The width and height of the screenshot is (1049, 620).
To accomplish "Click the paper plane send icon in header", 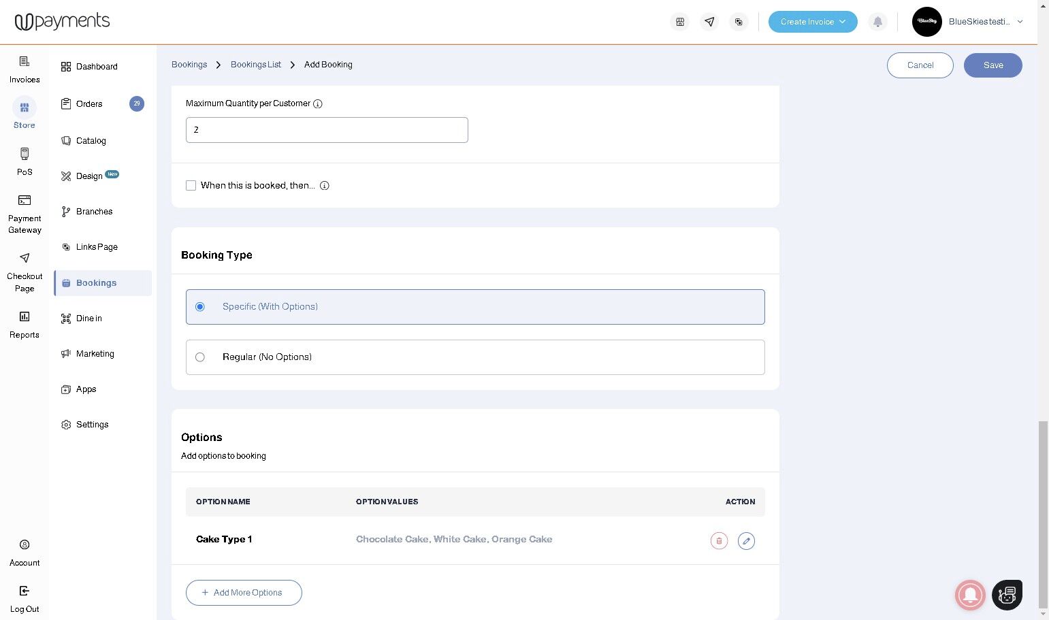I will [x=709, y=22].
